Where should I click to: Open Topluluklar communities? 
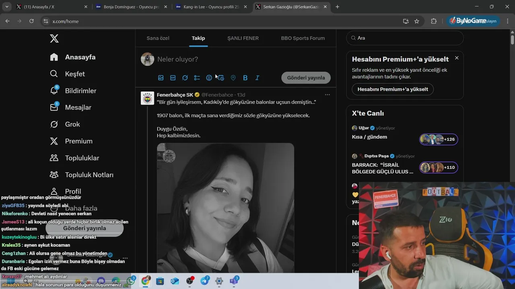click(x=74, y=158)
